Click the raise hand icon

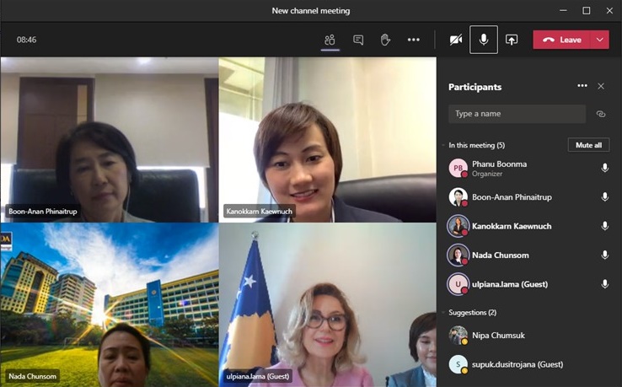(385, 40)
